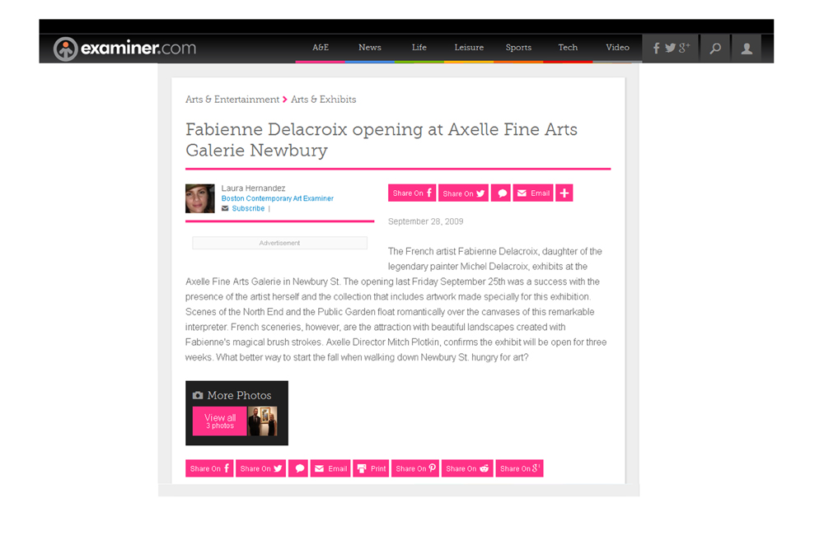
Task: Select the A&E navigation tab
Action: 320,48
